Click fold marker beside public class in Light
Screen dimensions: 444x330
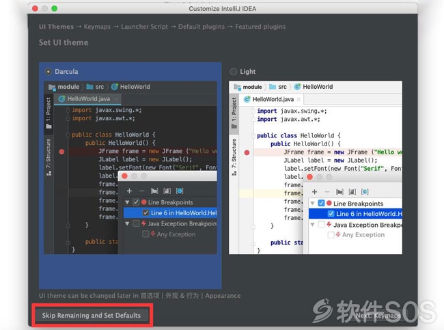coord(253,135)
